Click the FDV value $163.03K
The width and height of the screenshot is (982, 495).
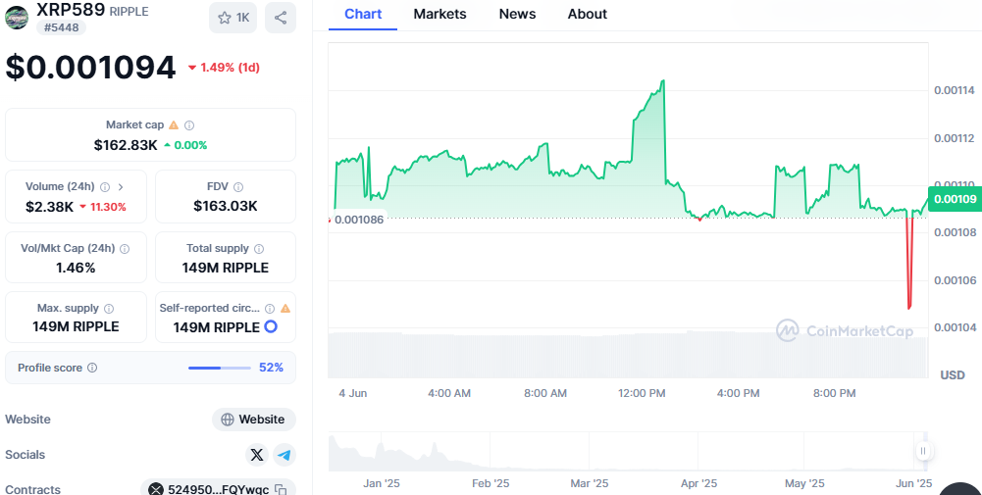[x=226, y=206]
